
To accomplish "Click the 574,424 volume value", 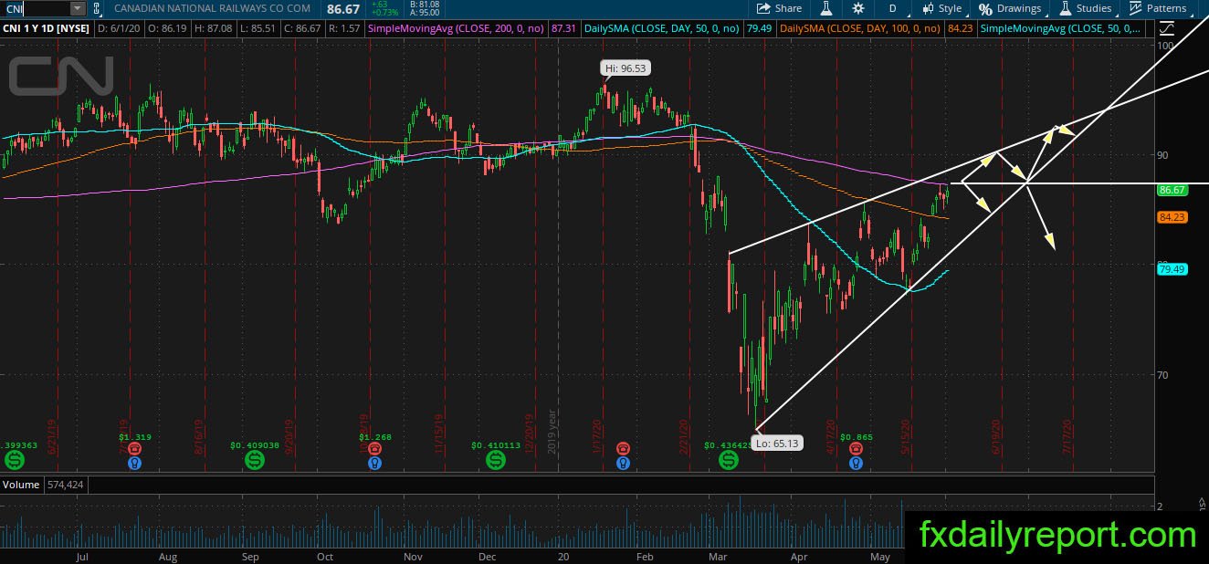I will (64, 485).
